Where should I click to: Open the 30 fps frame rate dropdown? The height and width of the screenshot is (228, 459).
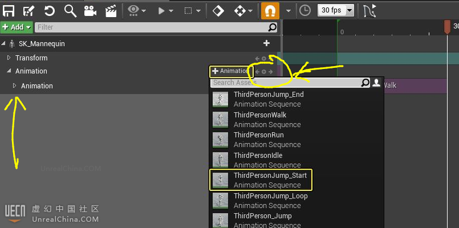[x=336, y=10]
